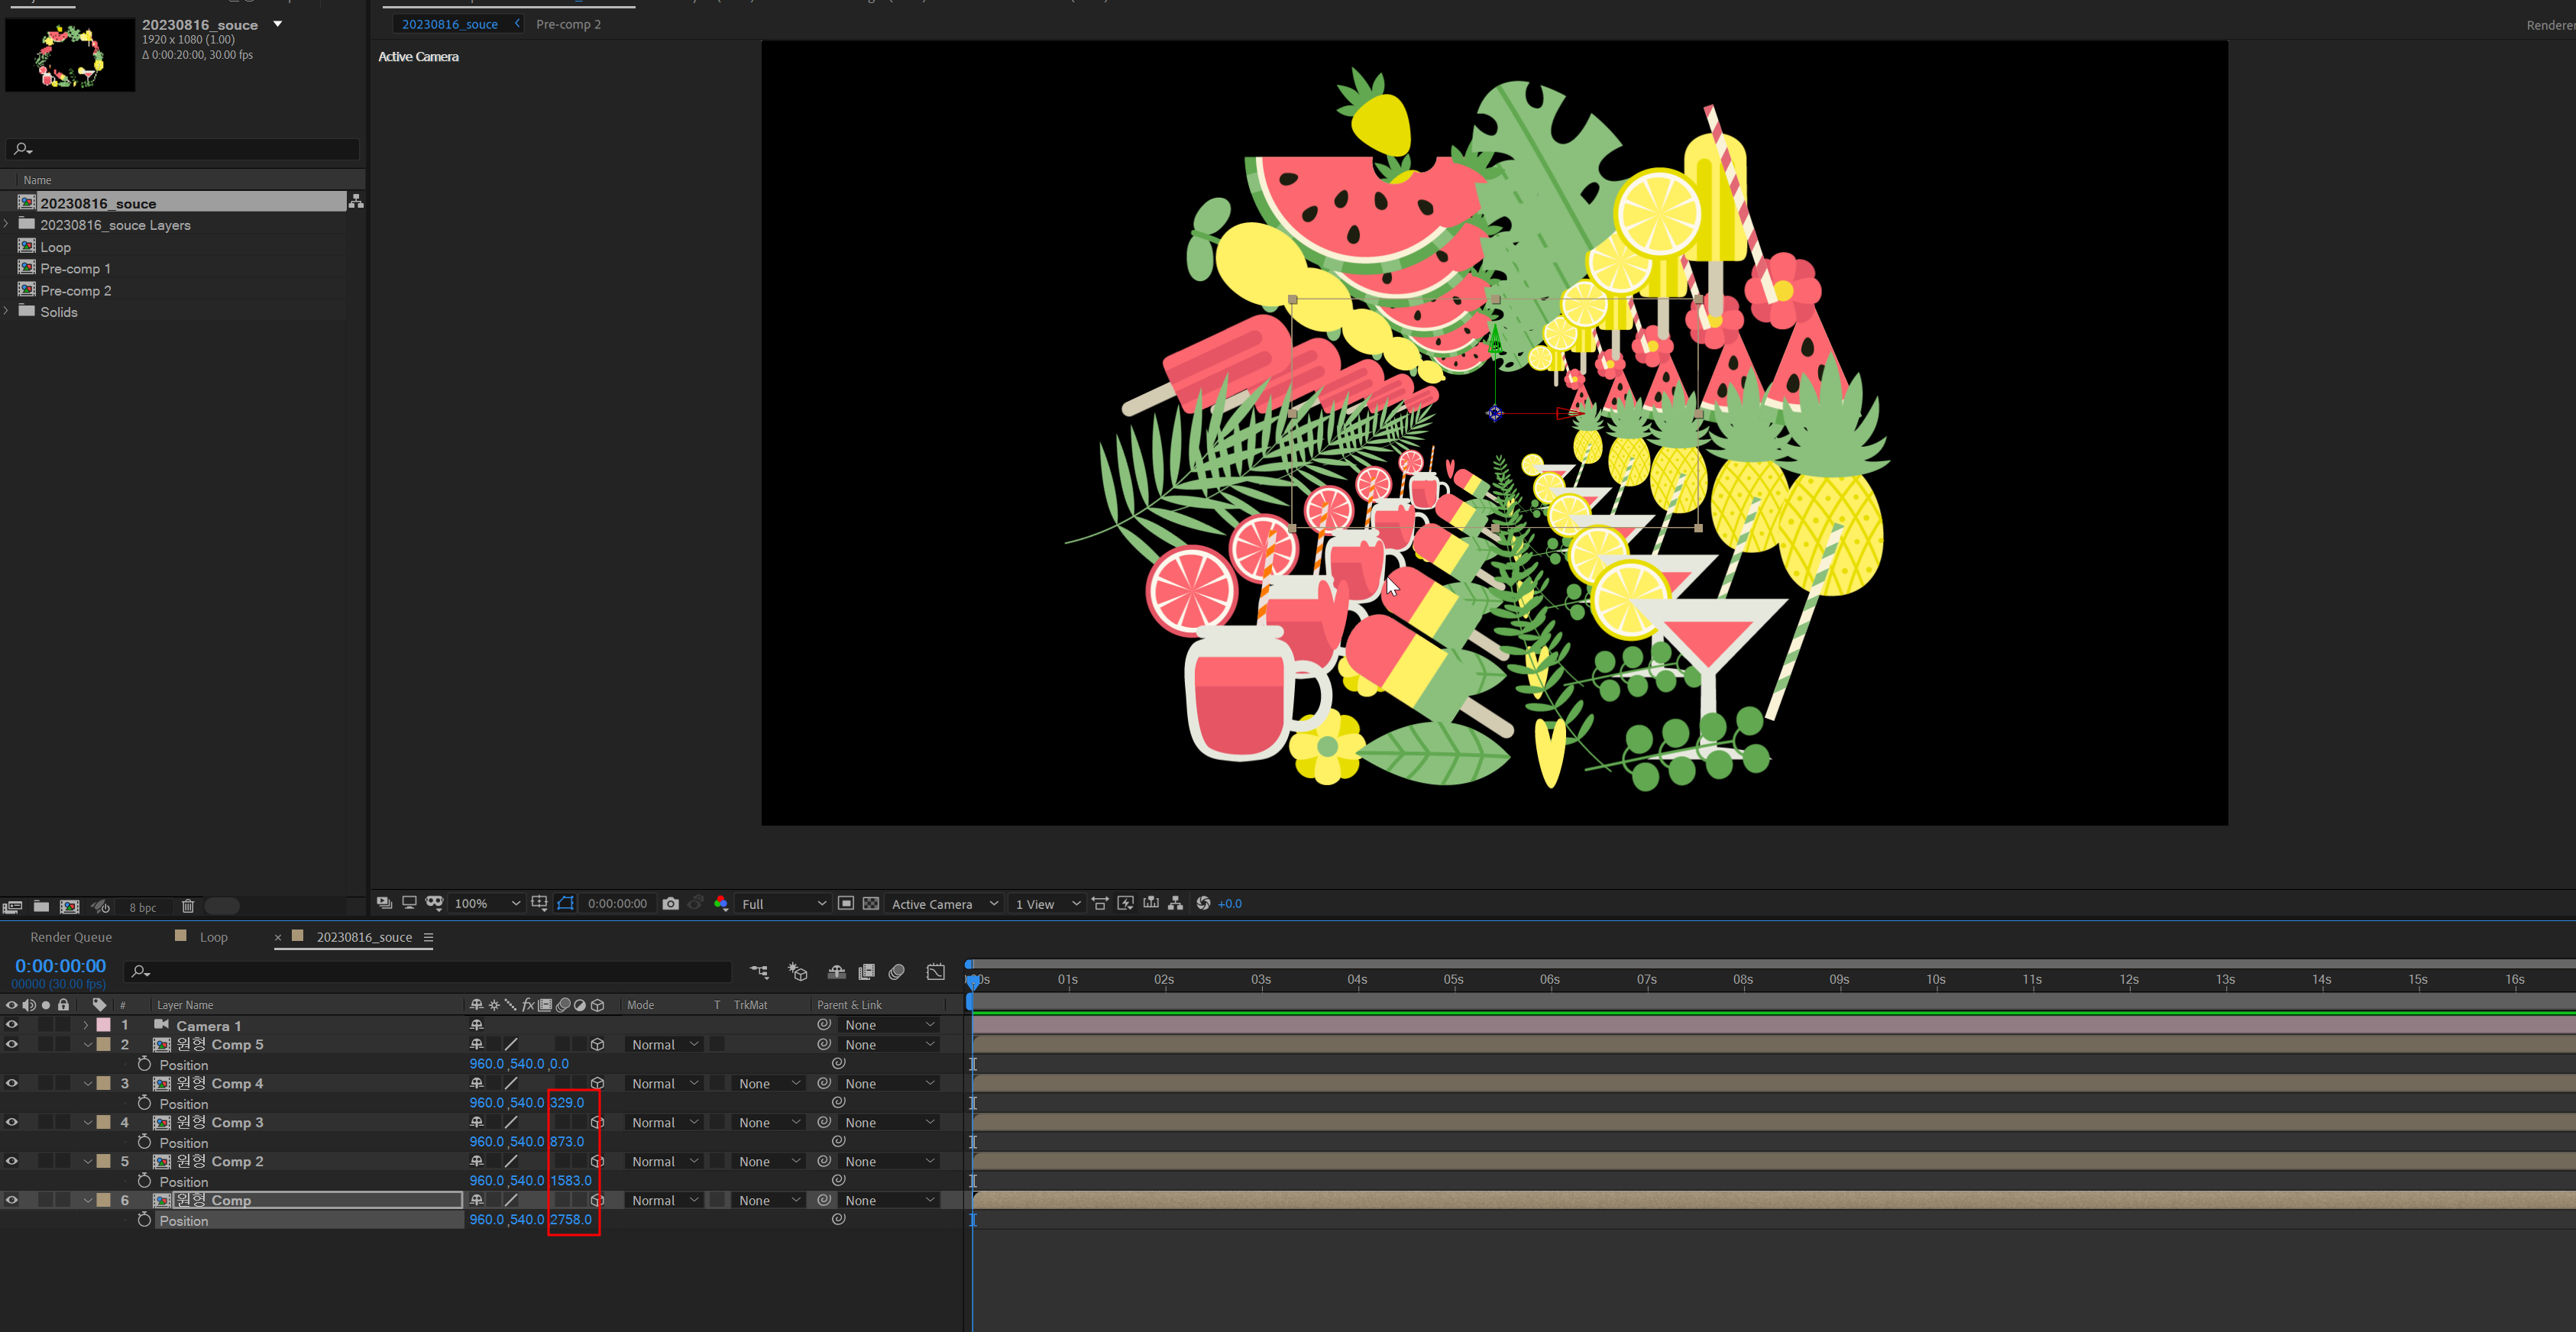Enable Motion Blur for the timeline
This screenshot has height=1332, width=2576.
pyautogui.click(x=897, y=972)
